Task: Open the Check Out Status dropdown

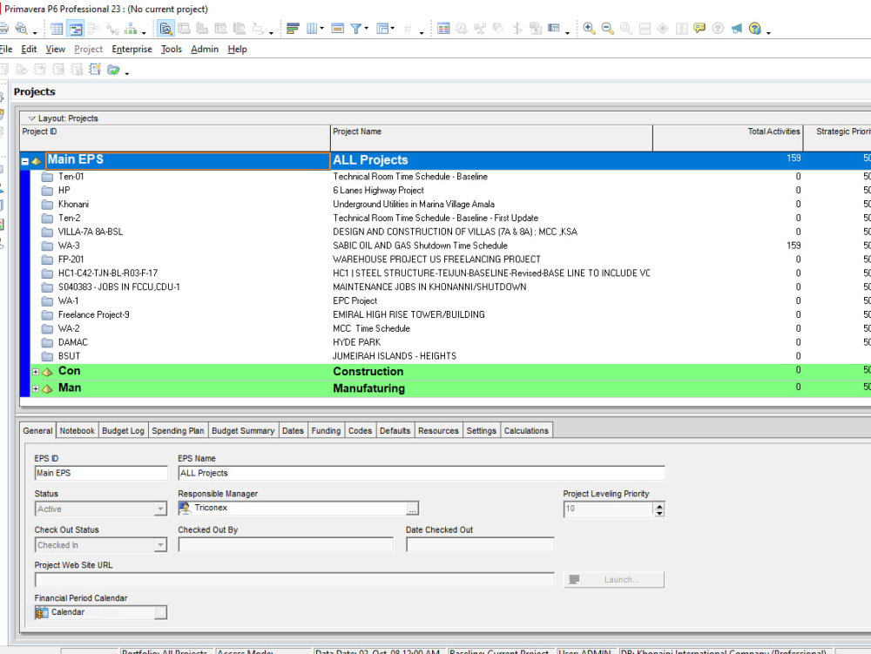Action: (160, 545)
